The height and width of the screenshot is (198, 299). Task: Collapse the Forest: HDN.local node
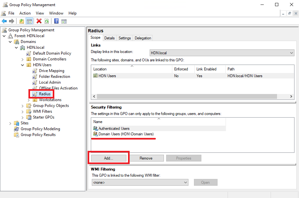(4, 36)
